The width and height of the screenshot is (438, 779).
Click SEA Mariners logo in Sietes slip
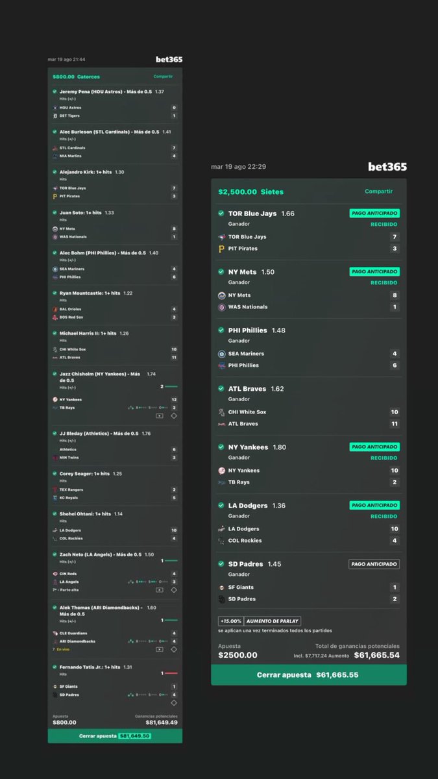[222, 354]
